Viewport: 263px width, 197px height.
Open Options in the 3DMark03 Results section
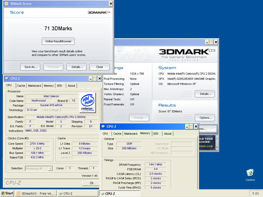(205, 117)
